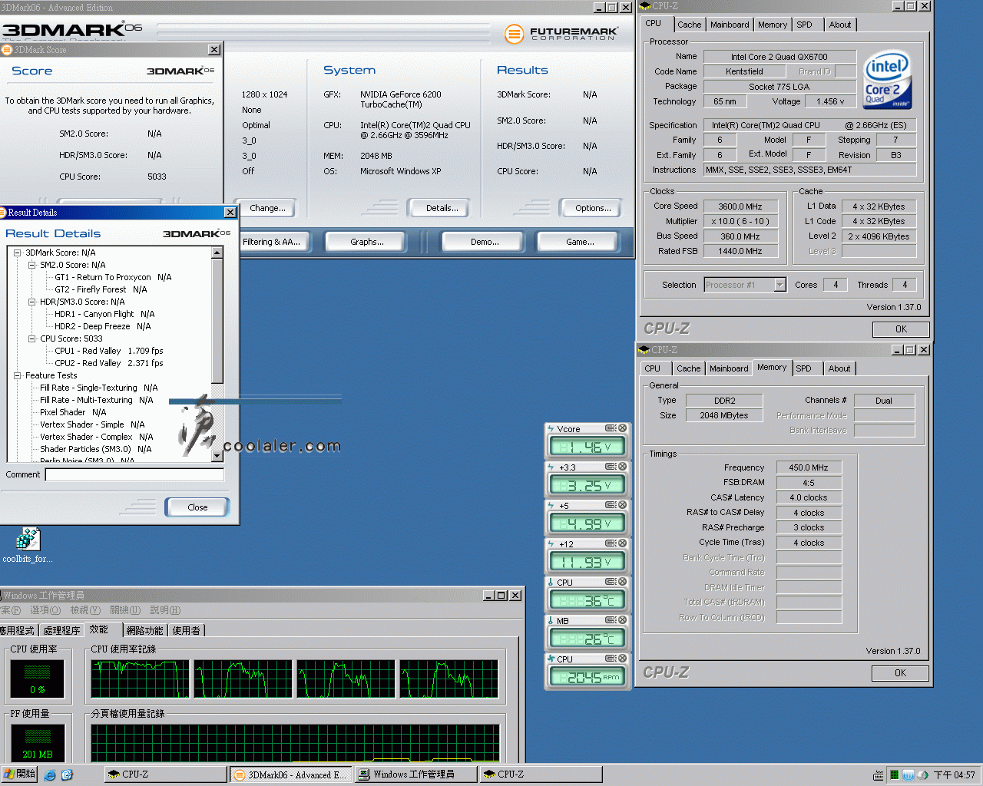Close the CPU 36°C temperature widget
The image size is (983, 786).
623,582
